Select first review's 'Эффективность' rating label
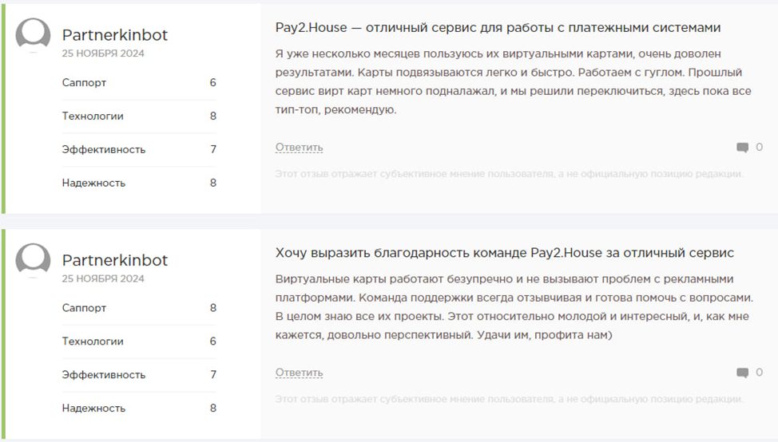Viewport: 778px width, 442px height. 104,150
